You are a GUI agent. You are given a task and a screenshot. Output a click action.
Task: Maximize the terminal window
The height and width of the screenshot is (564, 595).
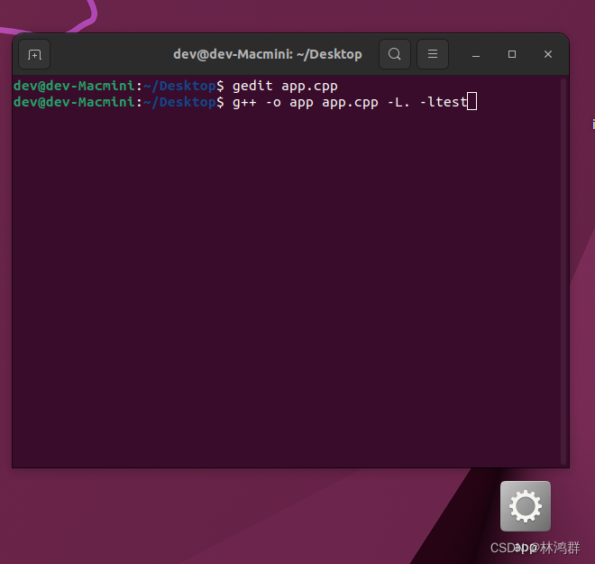pos(512,54)
